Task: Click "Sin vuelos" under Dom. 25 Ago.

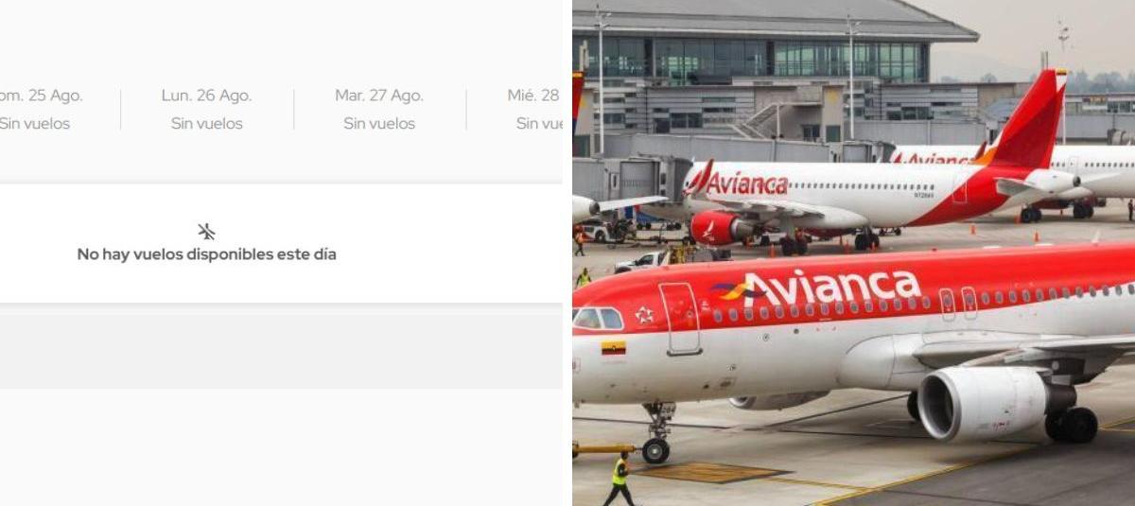Action: pyautogui.click(x=35, y=123)
